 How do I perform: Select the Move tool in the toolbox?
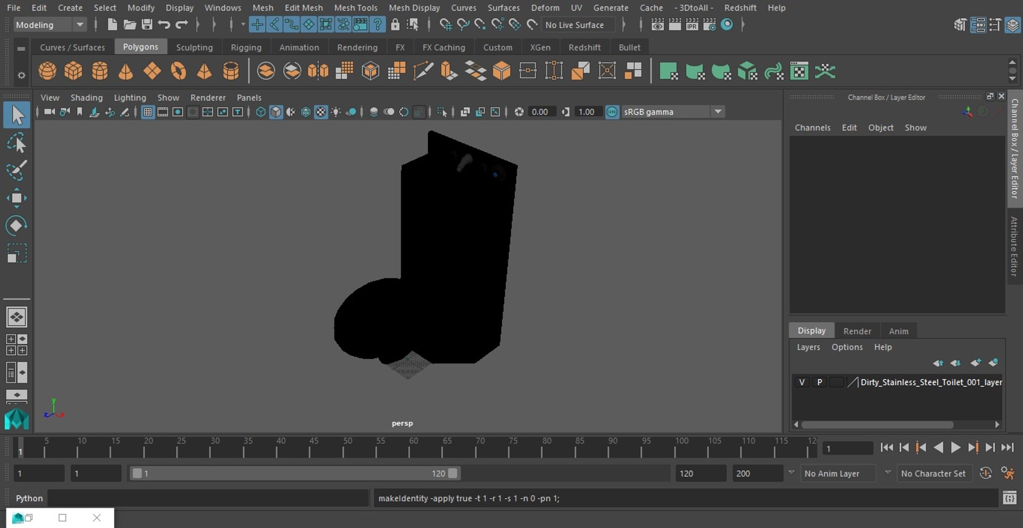17,198
